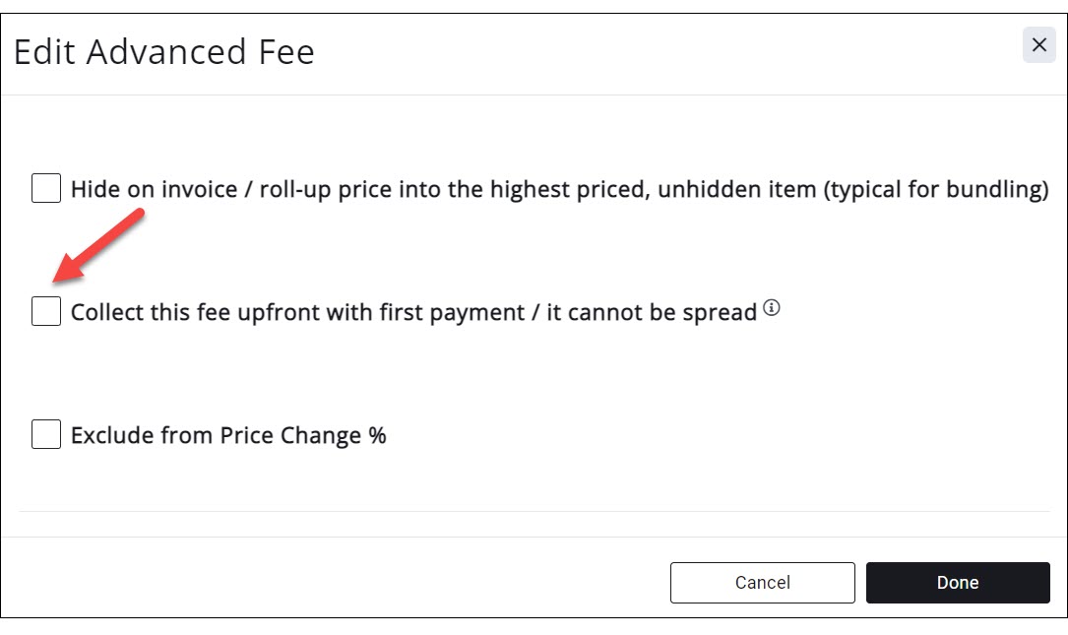Click the info icon beside 'cannot be spread'
Screen dimensions: 1068x635
(772, 309)
